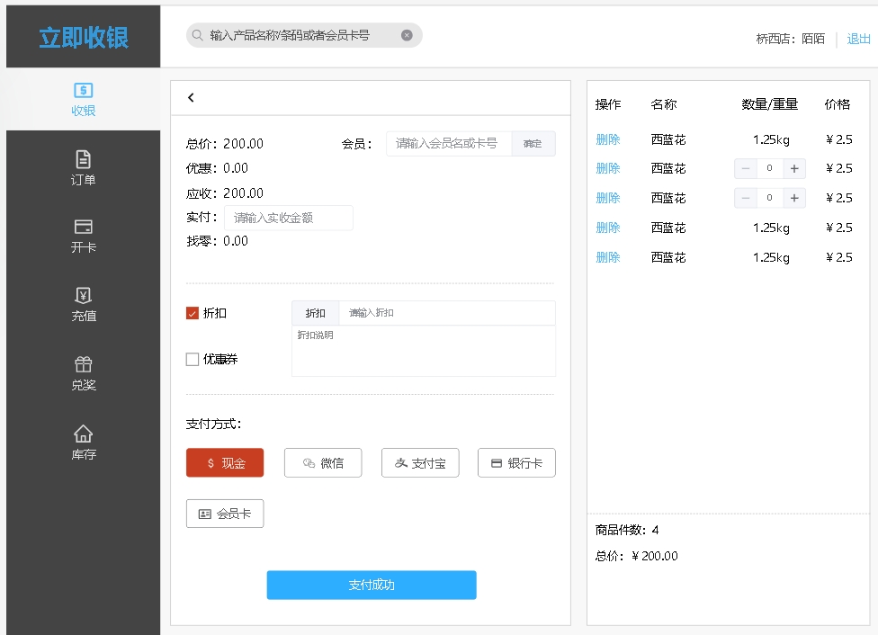Focus the 实付 received amount field

(289, 218)
